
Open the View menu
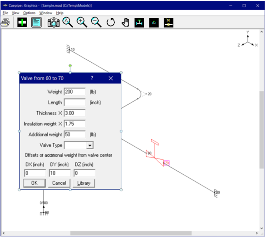pyautogui.click(x=15, y=13)
